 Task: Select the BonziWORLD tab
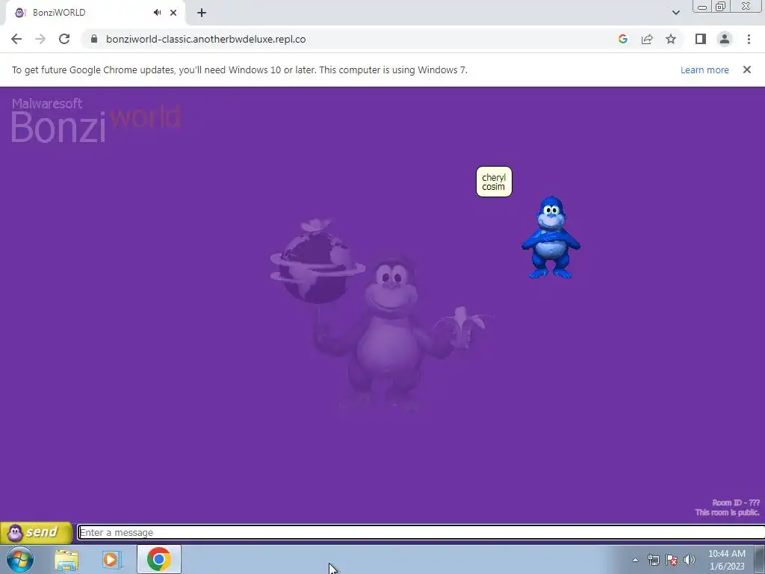point(95,13)
